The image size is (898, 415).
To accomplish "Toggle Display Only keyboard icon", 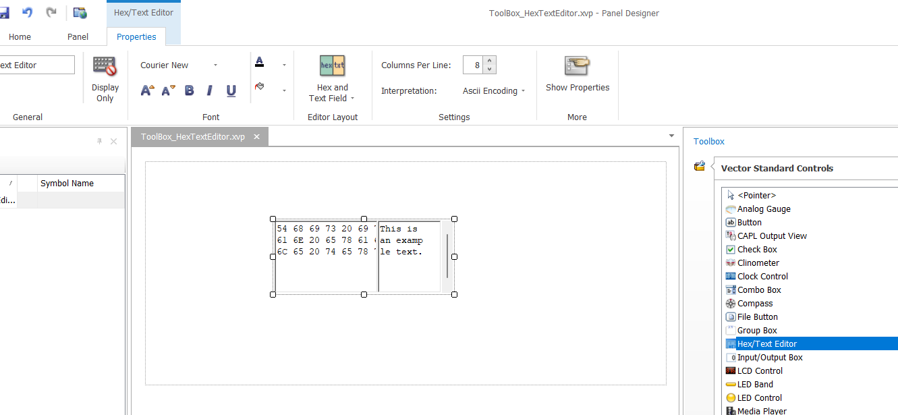I will (105, 65).
